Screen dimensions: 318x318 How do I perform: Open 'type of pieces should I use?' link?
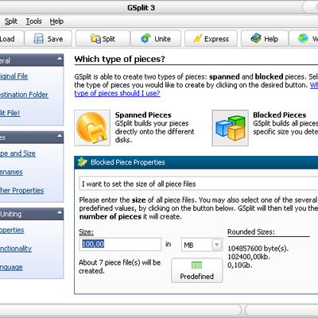[x=117, y=93]
